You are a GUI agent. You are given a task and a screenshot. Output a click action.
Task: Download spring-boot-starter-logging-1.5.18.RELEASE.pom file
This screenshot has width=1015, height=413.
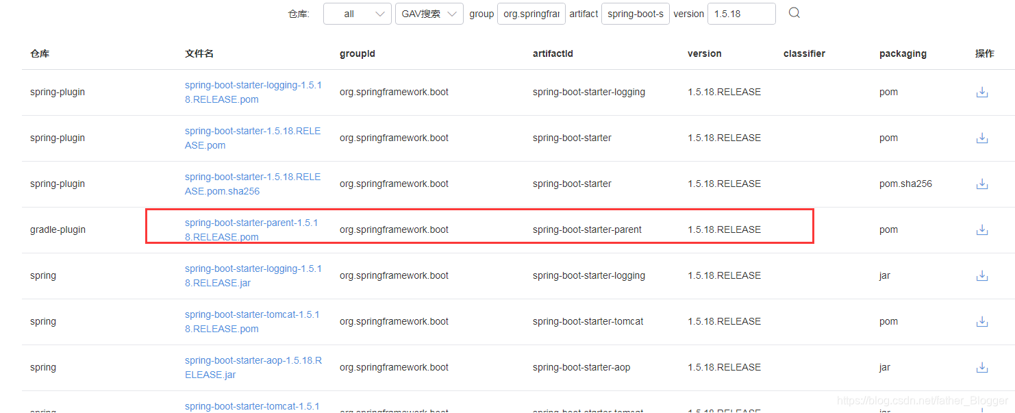pyautogui.click(x=981, y=92)
